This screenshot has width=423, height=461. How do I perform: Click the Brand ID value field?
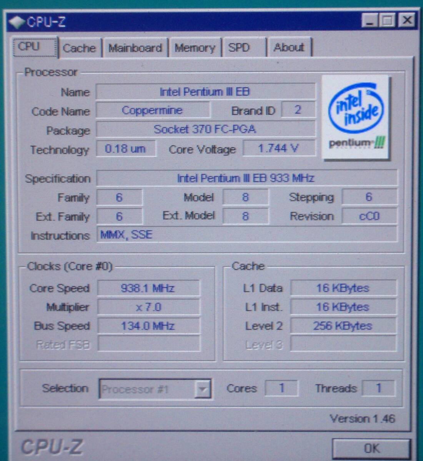(298, 110)
